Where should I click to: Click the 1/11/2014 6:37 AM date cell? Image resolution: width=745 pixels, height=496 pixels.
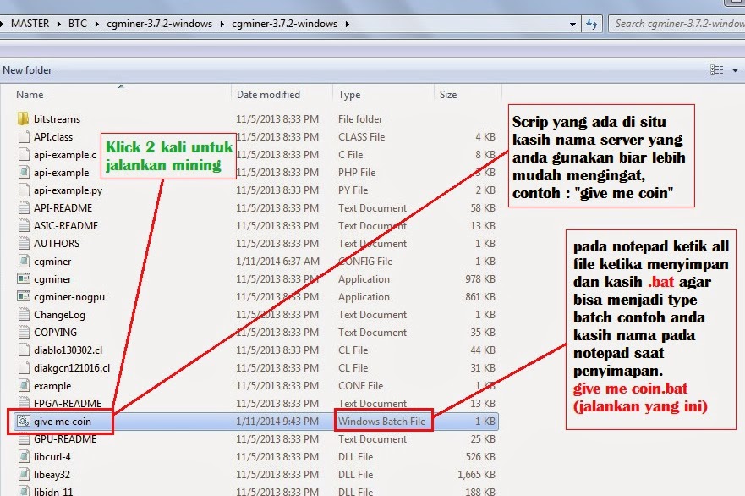277,261
